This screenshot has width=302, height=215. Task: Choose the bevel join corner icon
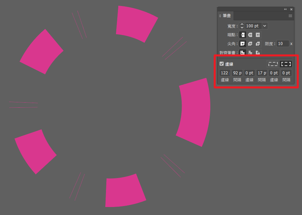[258, 44]
